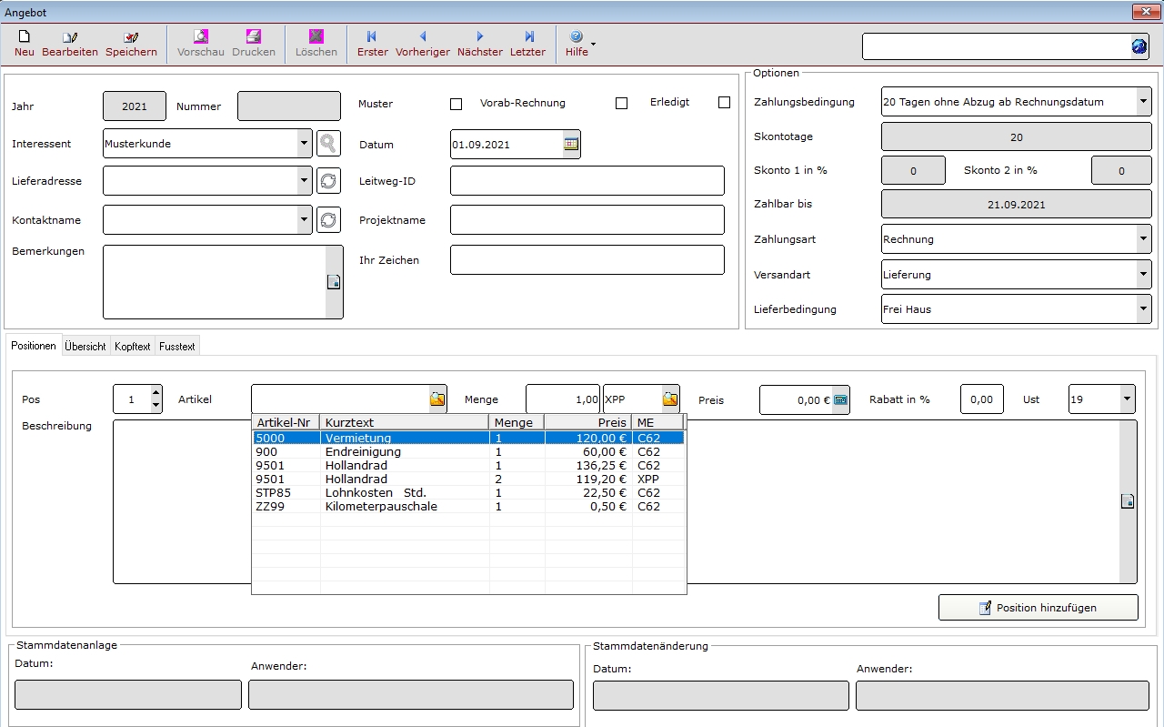
Task: Expand the Ust tax rate dropdown
Action: 1127,399
